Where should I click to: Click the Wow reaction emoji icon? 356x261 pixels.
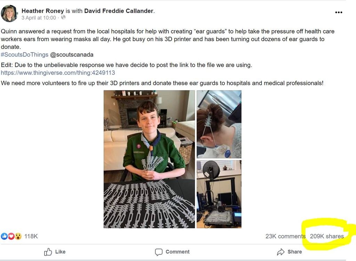[18, 236]
